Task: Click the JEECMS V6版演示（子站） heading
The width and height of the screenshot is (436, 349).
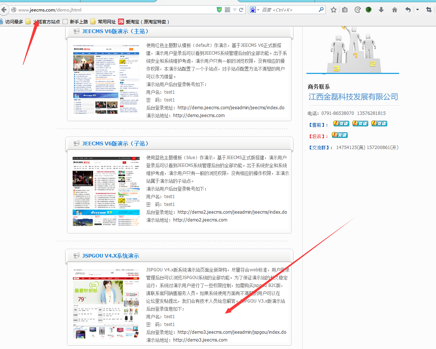Action: 115,143
